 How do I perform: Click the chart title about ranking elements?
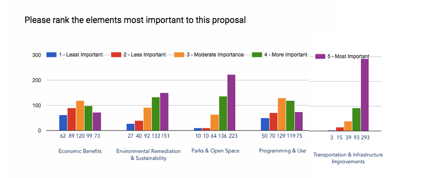point(135,20)
